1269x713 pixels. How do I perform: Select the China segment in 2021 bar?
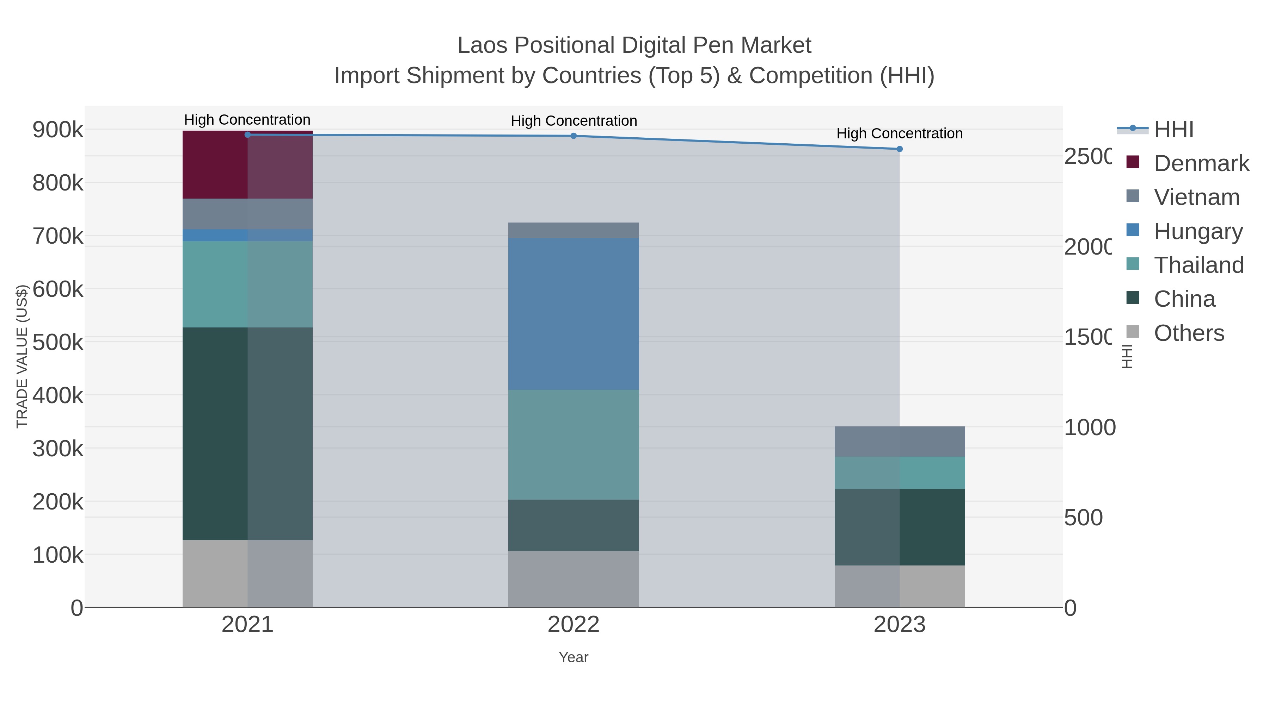(248, 434)
